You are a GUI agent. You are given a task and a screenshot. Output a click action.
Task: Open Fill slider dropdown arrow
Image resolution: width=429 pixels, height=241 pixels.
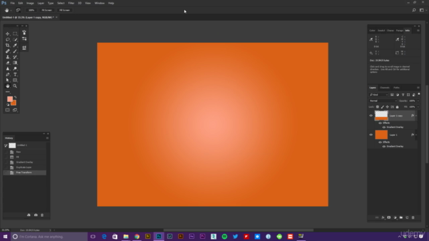[x=418, y=107]
